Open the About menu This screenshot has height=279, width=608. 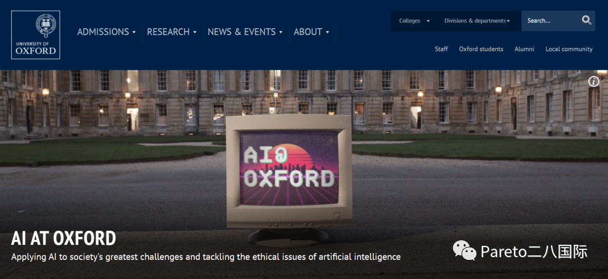point(311,31)
